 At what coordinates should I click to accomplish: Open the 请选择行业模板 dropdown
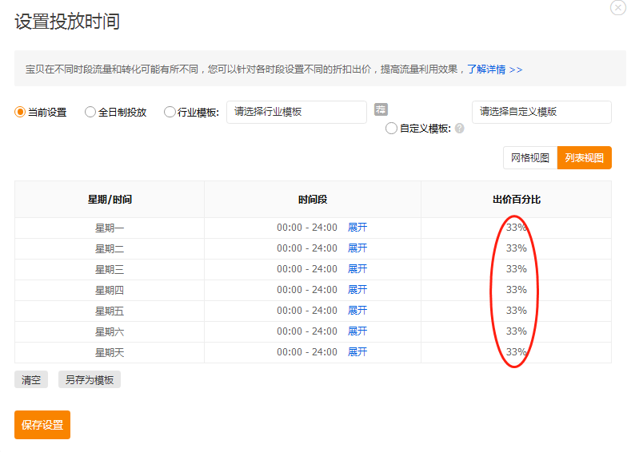tap(297, 113)
